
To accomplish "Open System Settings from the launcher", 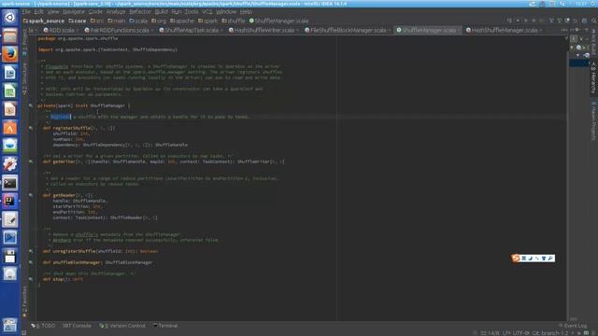I will (10, 164).
